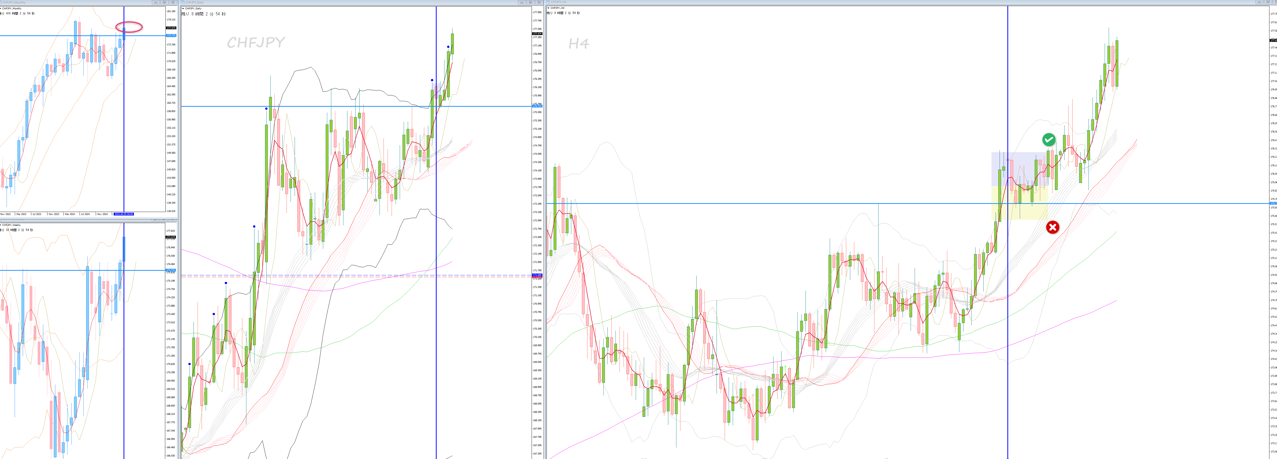Click the 181.185 price on Monthly axis

tap(171, 11)
